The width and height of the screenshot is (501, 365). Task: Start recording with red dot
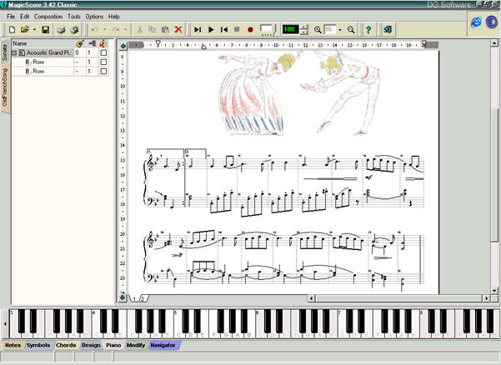pyautogui.click(x=250, y=30)
